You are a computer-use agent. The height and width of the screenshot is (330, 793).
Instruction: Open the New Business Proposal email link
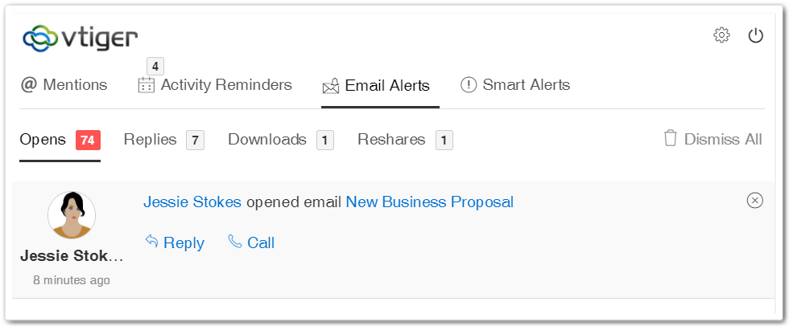pyautogui.click(x=429, y=202)
